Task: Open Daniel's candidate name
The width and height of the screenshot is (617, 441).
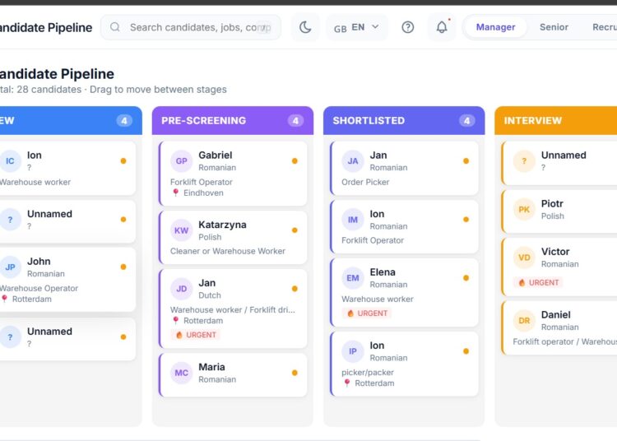Action: click(x=555, y=315)
